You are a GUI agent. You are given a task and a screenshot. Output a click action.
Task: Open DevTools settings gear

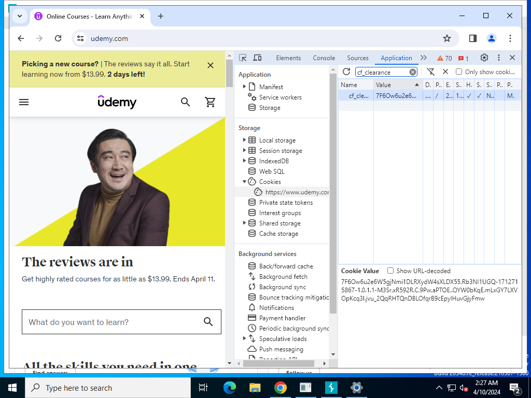point(484,58)
